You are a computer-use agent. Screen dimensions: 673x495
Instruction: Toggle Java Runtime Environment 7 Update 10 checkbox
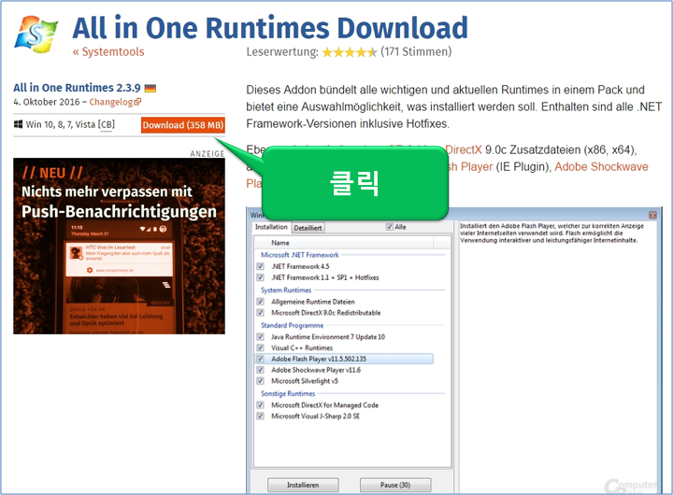coord(260,337)
